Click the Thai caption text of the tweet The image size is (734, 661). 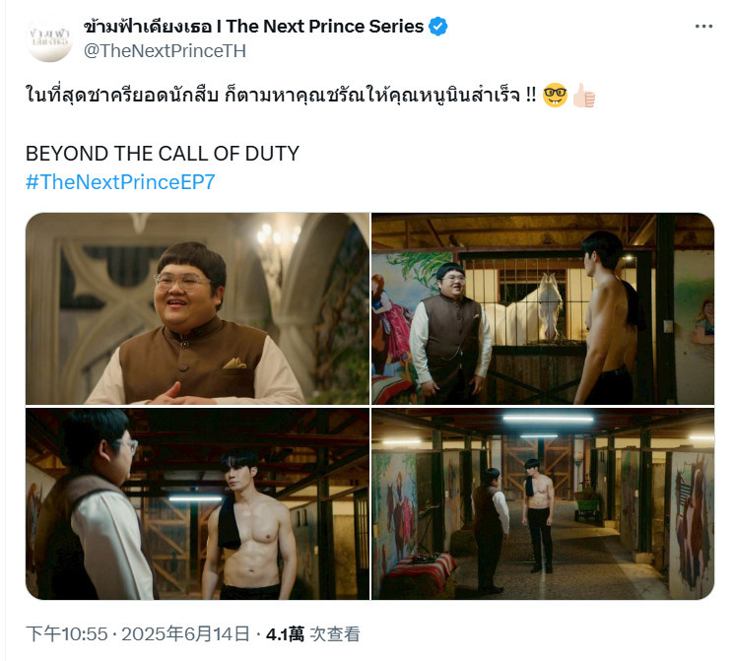tap(281, 95)
